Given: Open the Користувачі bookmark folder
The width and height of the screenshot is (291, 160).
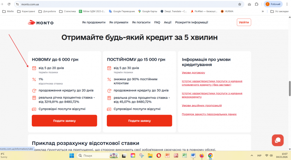Looking at the screenshot, I should [x=26, y=11].
